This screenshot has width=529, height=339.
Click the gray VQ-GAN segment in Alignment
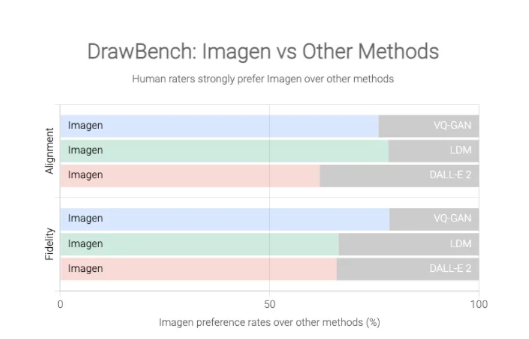click(429, 126)
